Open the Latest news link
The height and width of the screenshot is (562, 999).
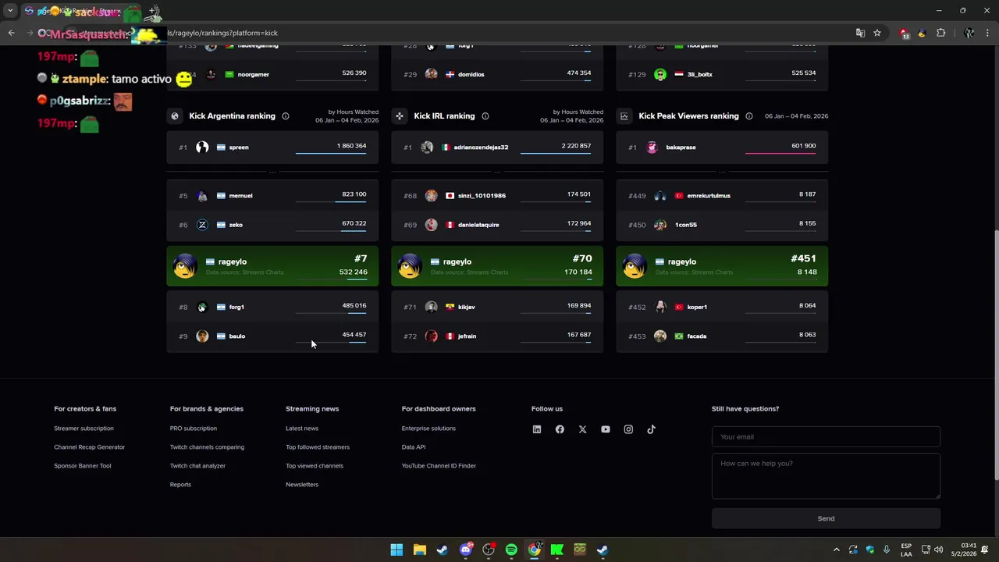coord(302,429)
